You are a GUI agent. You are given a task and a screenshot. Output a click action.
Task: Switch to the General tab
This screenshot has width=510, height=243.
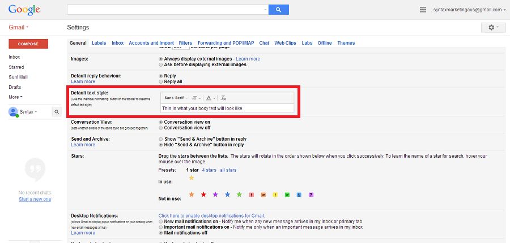click(78, 43)
